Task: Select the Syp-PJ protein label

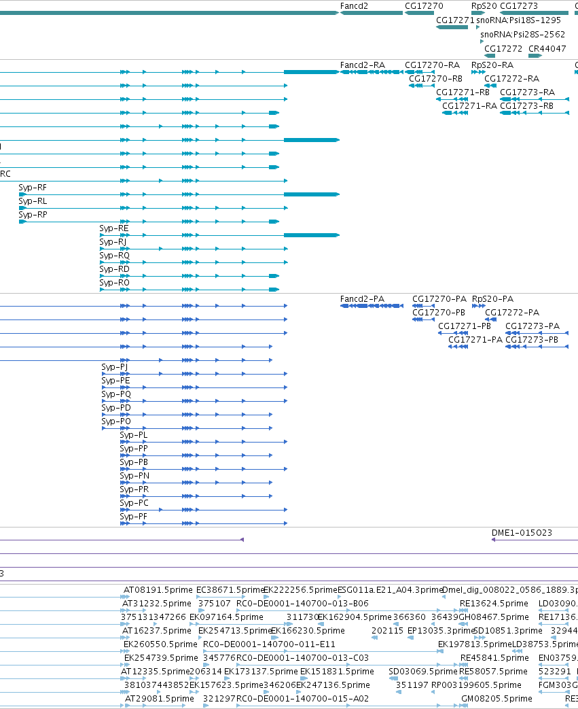Action: [x=115, y=367]
